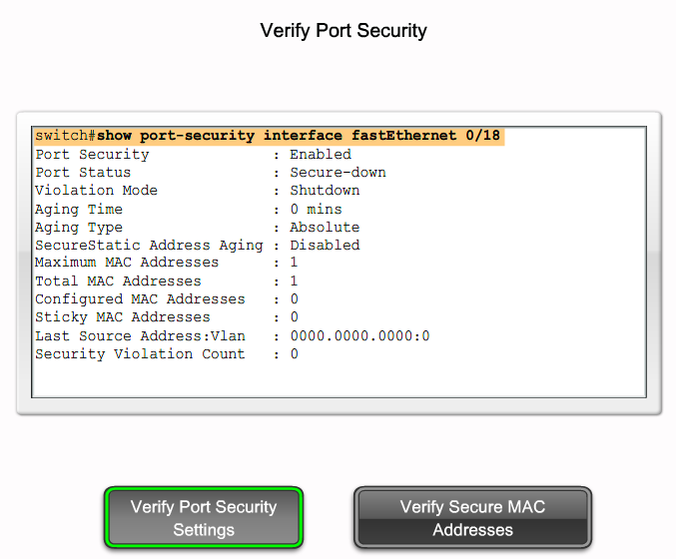Image resolution: width=676 pixels, height=559 pixels.
Task: Click the Verify Port Security page title
Action: pyautogui.click(x=343, y=31)
